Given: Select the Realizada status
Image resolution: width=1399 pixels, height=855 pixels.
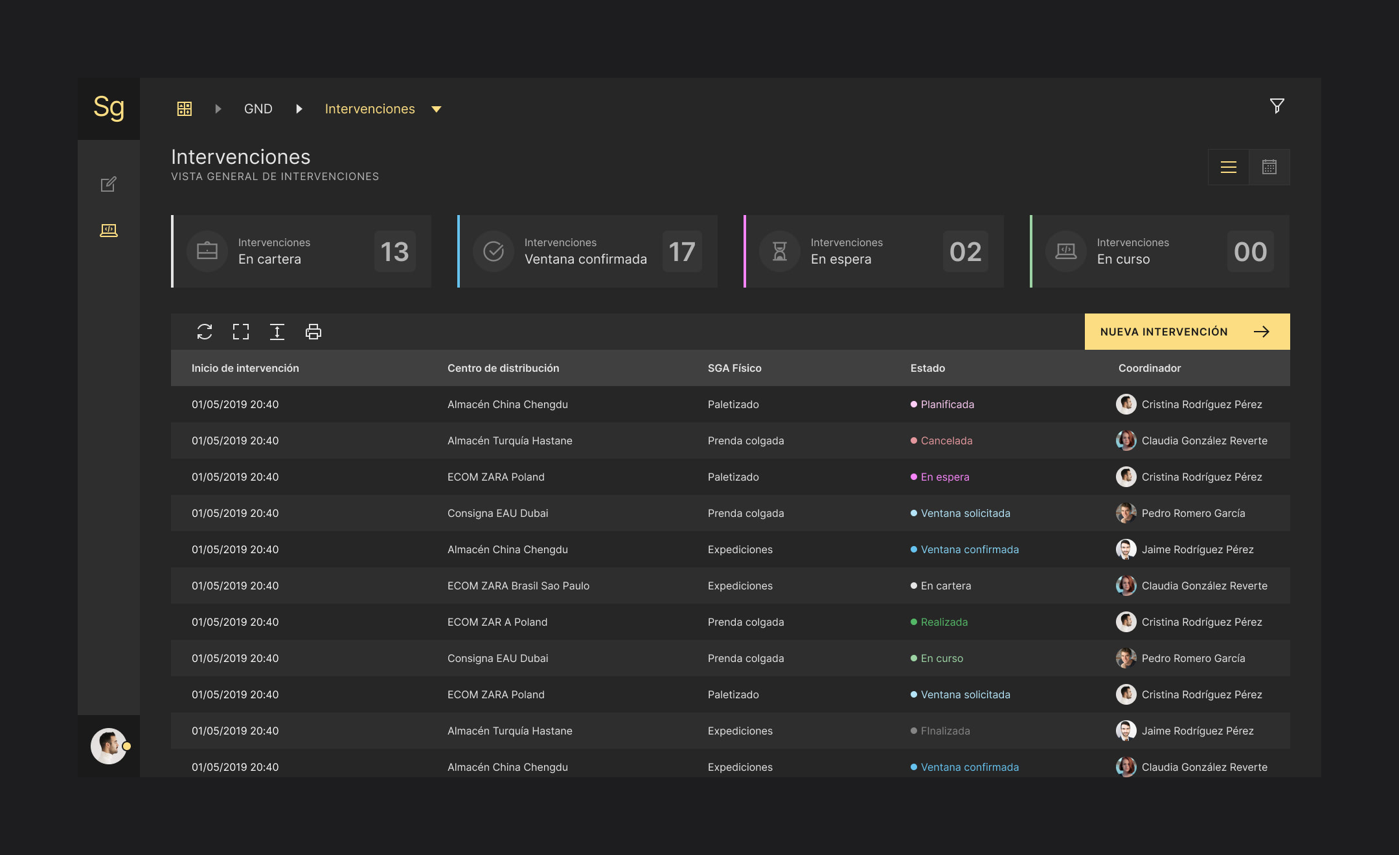Looking at the screenshot, I should pyautogui.click(x=939, y=622).
